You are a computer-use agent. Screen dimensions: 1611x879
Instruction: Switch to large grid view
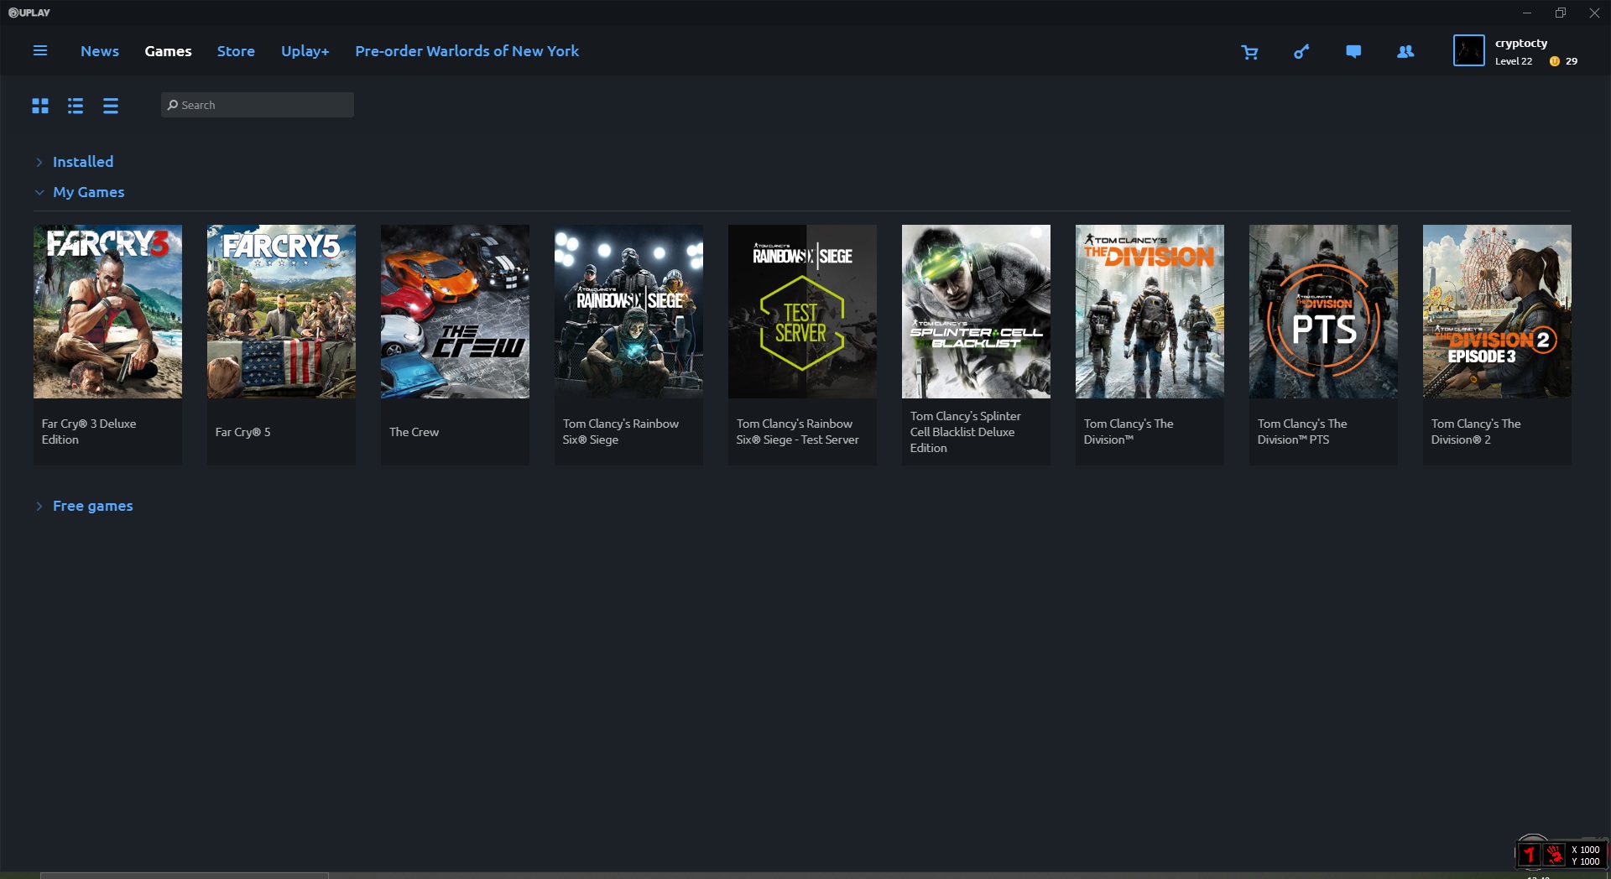point(40,106)
